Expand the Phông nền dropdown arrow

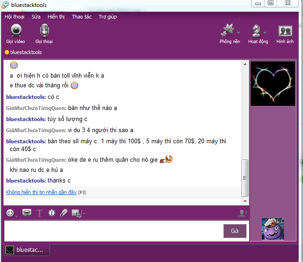(239, 33)
